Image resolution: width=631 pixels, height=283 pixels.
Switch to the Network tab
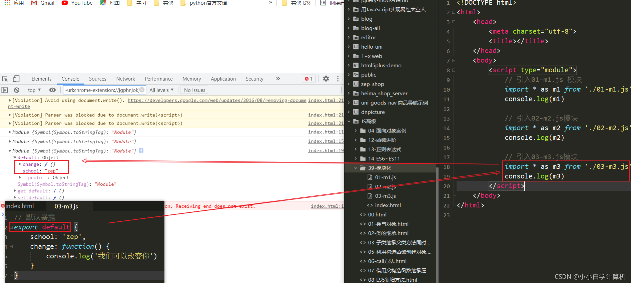(126, 79)
